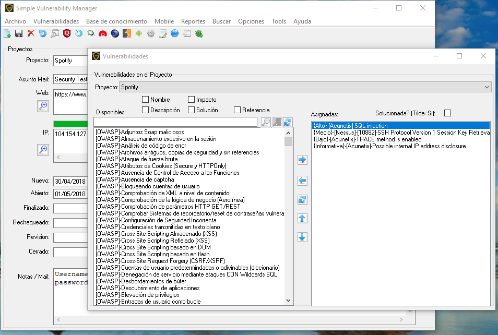Click the magnifier window search toolbar icon

(55, 33)
